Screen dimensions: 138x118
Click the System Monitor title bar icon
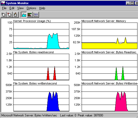click(3, 3)
